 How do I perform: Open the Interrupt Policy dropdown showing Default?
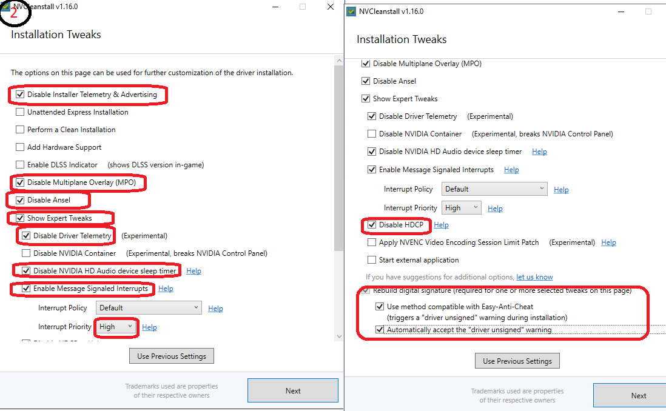point(149,307)
